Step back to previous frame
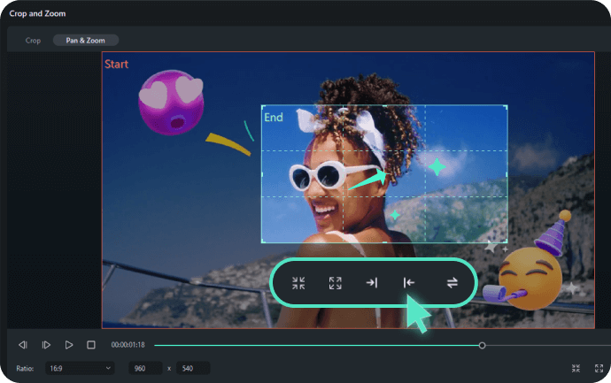611x383 pixels. point(23,345)
